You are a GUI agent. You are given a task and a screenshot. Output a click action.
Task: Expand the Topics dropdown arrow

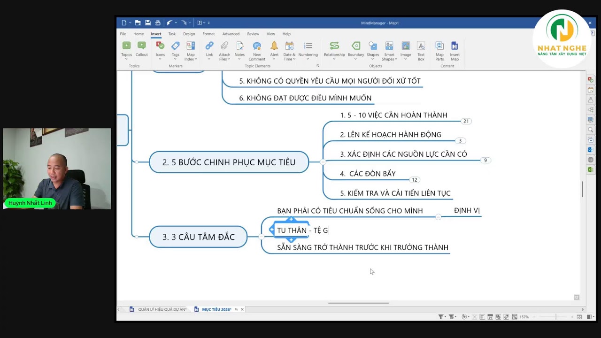[x=126, y=59]
